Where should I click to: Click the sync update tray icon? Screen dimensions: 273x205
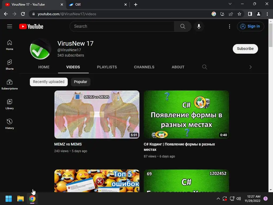(224, 199)
